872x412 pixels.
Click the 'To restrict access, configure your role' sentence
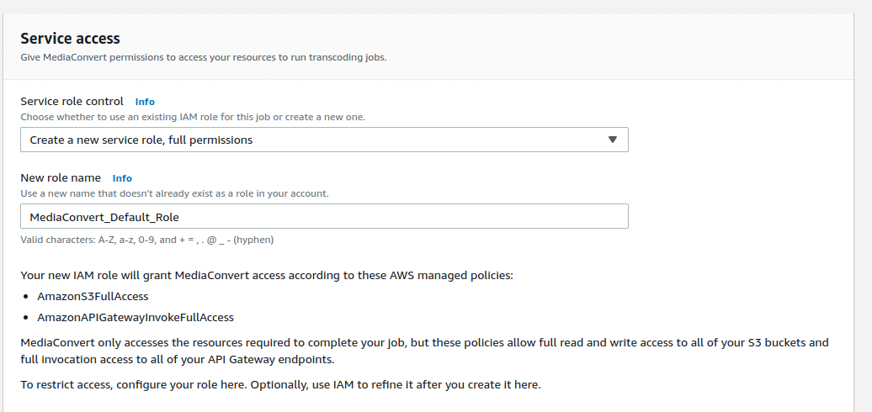pos(279,385)
